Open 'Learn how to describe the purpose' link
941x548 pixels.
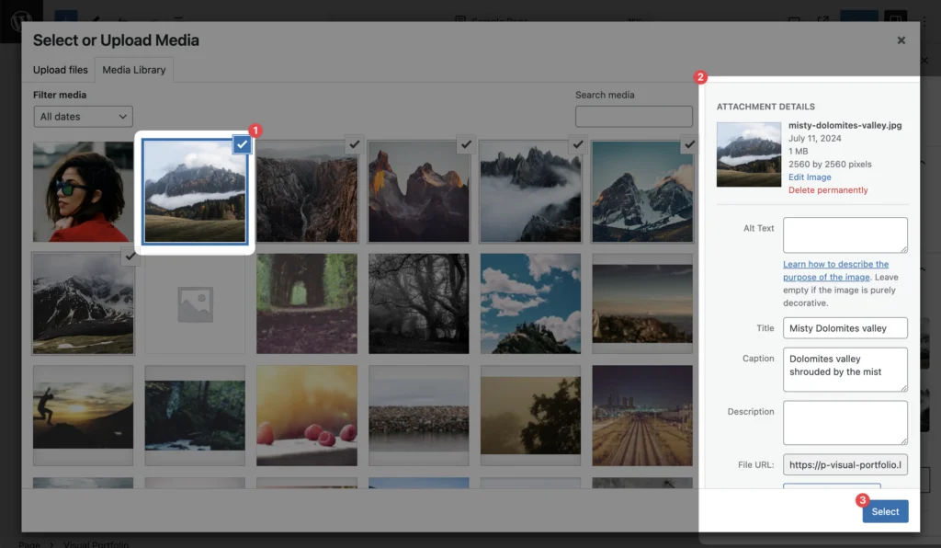(x=835, y=270)
